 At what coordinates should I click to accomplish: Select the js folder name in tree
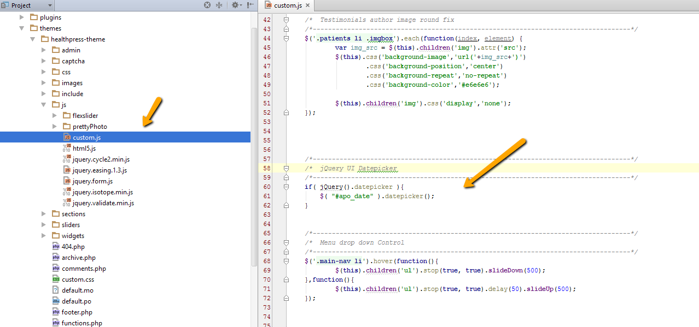click(x=64, y=105)
